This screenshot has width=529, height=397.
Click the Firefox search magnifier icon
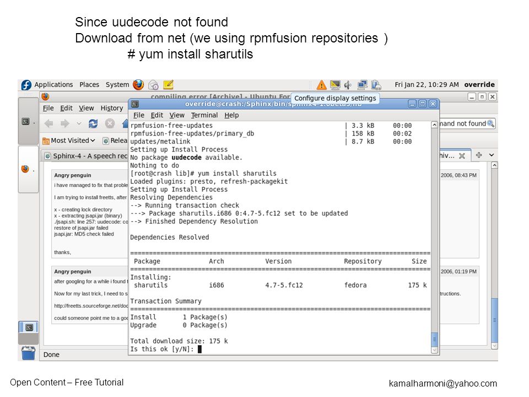point(490,124)
